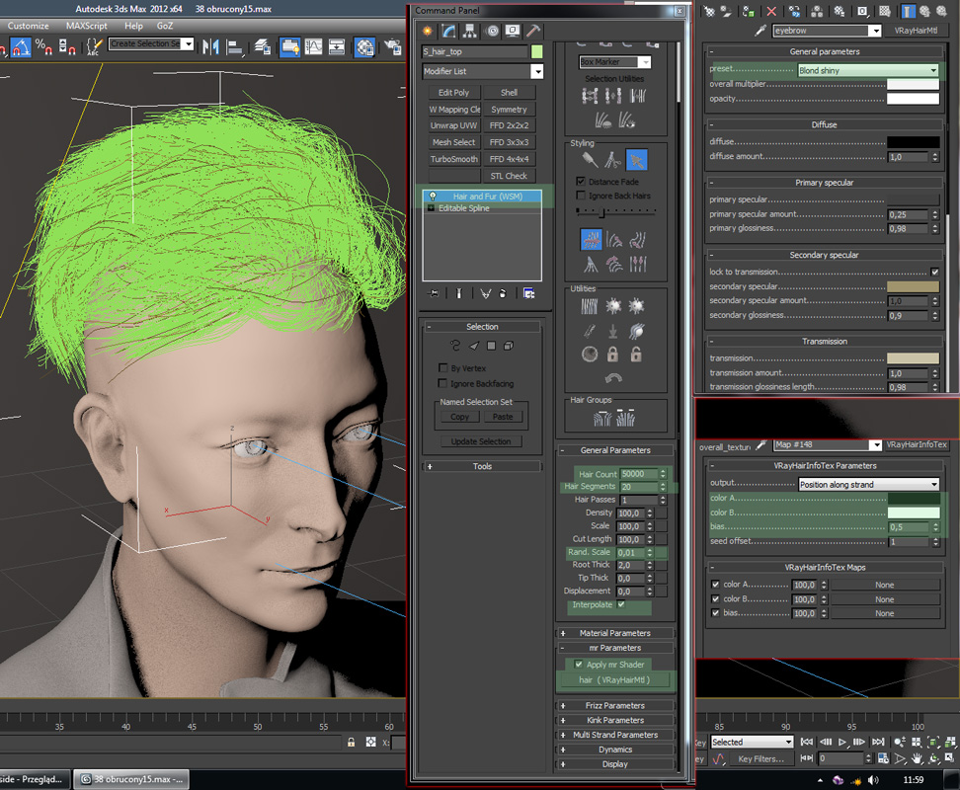Screen dimensions: 960x790
Task: Click the configure modifier sets icon
Action: pyautogui.click(x=529, y=293)
